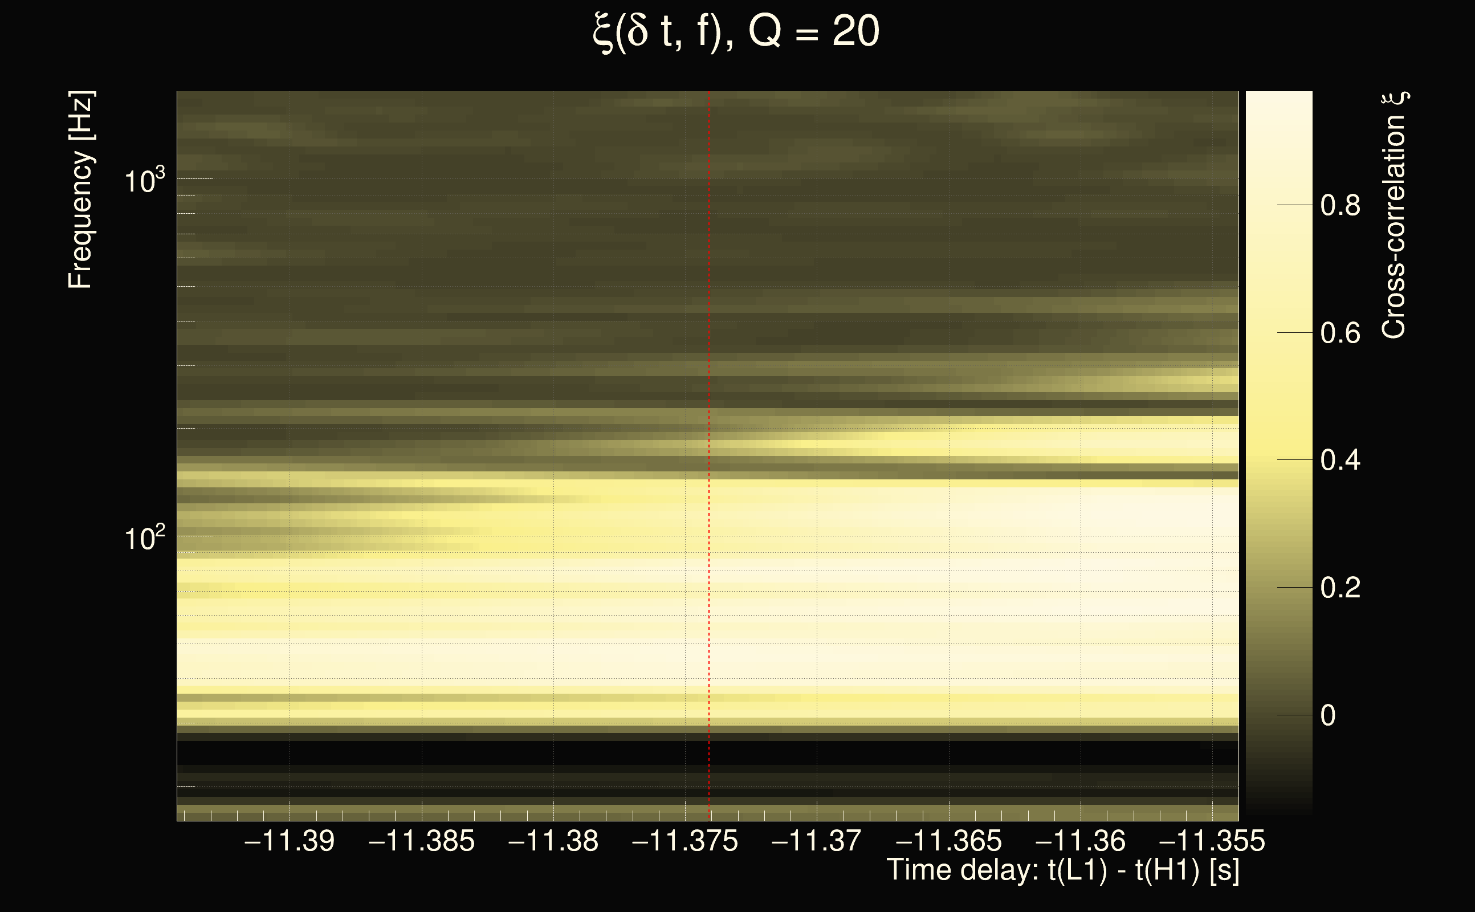Click the -11.355 x-axis tick label
Screen dimensions: 1475x912
(1212, 841)
